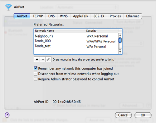Image resolution: width=156 pixels, height=123 pixels.
Task: Click the Security column header
Action: (x=102, y=31)
